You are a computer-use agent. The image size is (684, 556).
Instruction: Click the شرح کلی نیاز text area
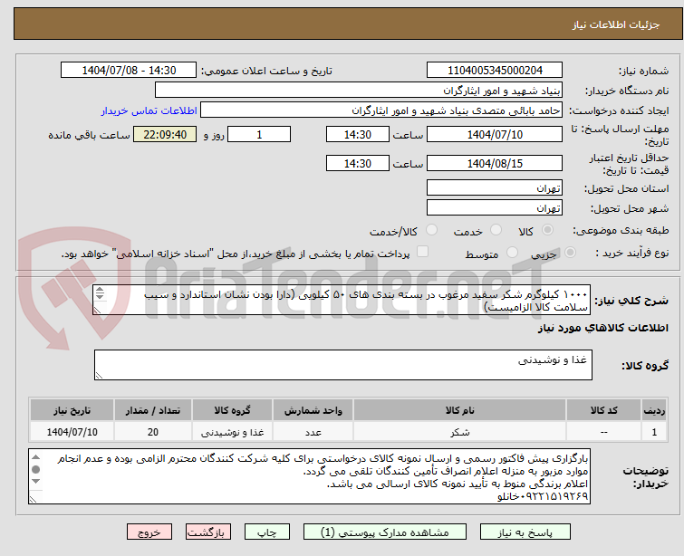point(342,301)
